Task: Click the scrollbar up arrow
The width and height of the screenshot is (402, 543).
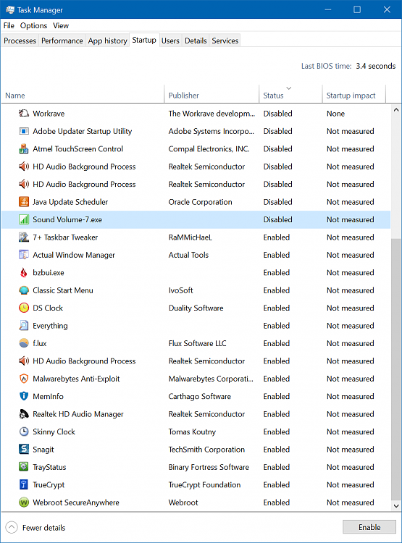Action: point(396,110)
